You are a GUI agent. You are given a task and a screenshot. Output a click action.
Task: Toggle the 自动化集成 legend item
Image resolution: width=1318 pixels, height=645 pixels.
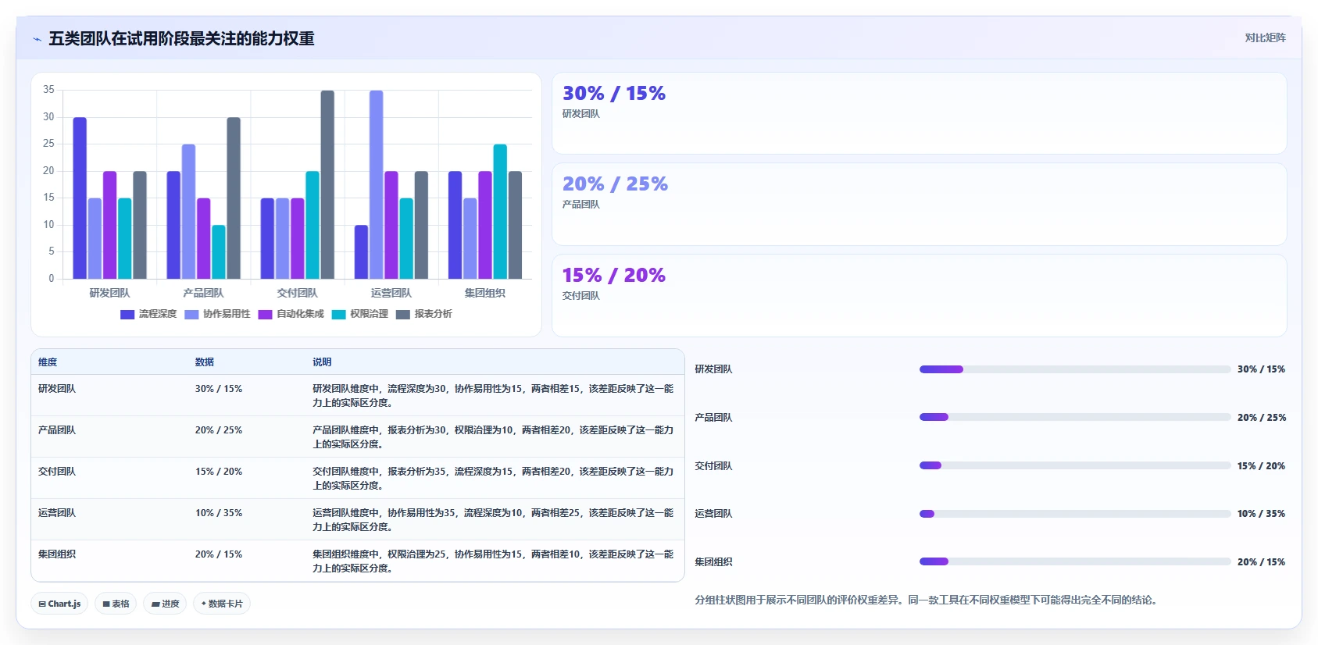click(x=291, y=314)
